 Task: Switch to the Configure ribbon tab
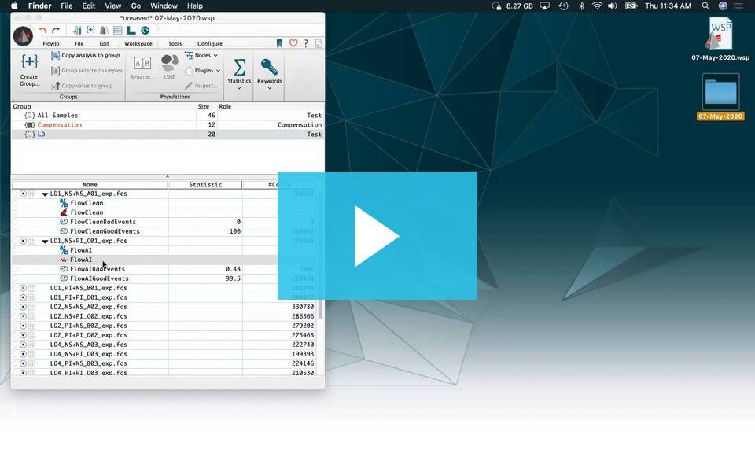[x=210, y=44]
